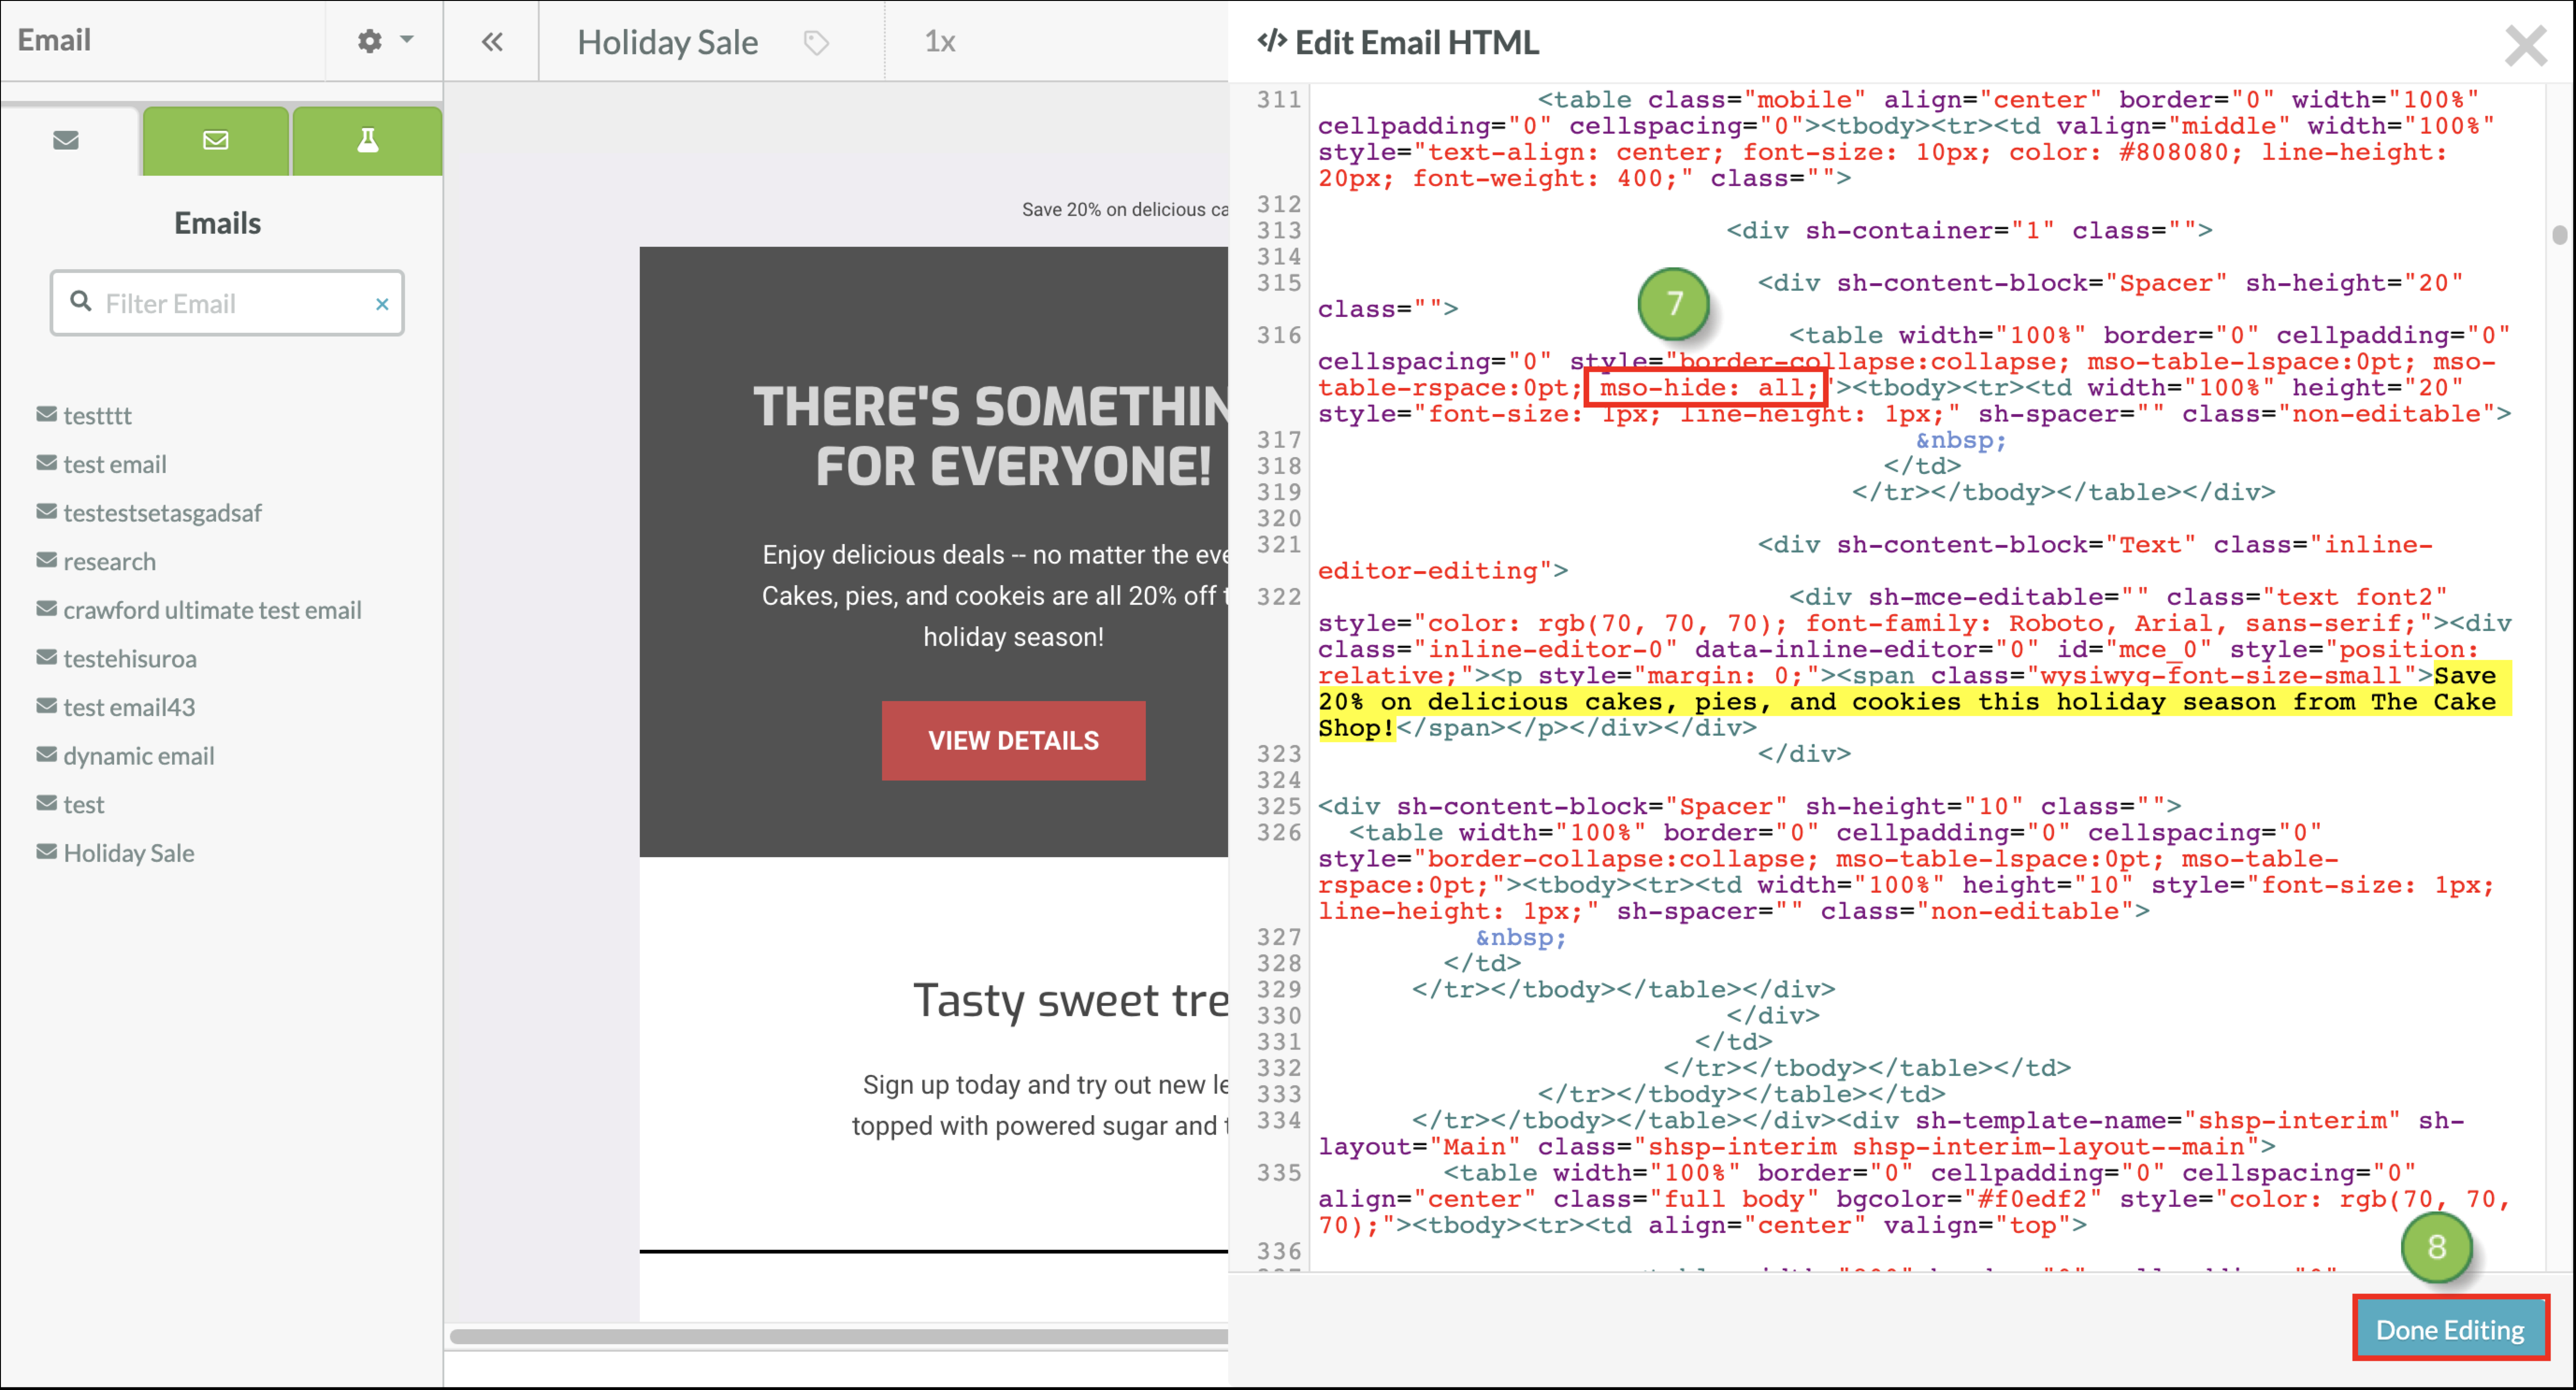Click preheader text 'Save 20% on delicious ca'
2576x1390 pixels.
(1124, 210)
